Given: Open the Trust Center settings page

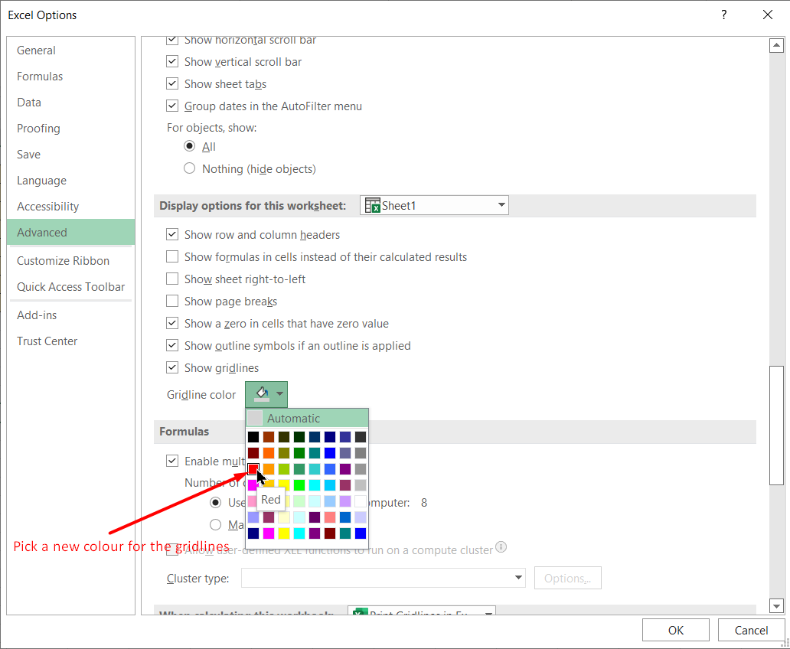Looking at the screenshot, I should tap(47, 341).
